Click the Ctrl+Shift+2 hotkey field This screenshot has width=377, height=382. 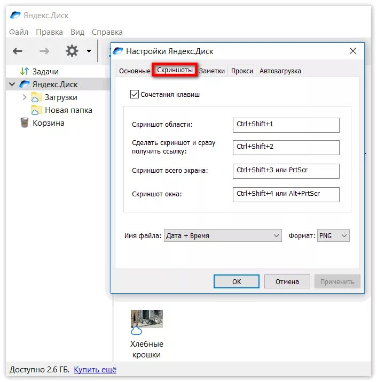coord(286,147)
